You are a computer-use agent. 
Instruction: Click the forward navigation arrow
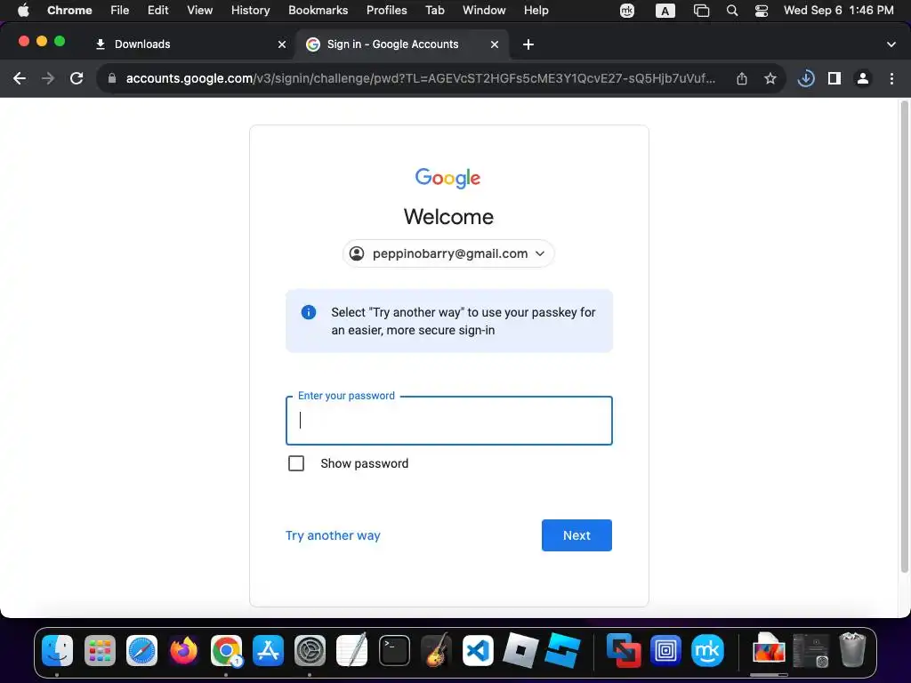tap(48, 78)
